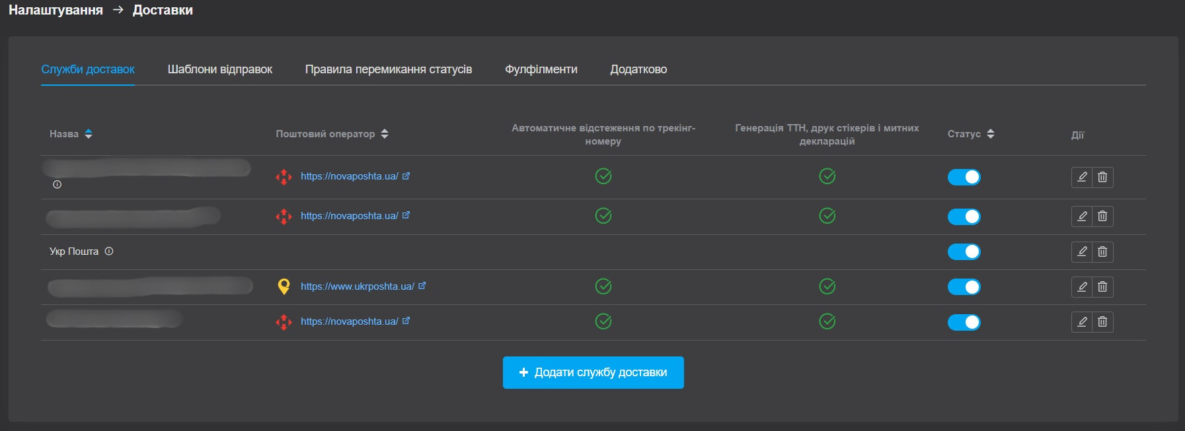Image resolution: width=1185 pixels, height=431 pixels.
Task: Open Правила перемикання статусів tab
Action: tap(388, 69)
